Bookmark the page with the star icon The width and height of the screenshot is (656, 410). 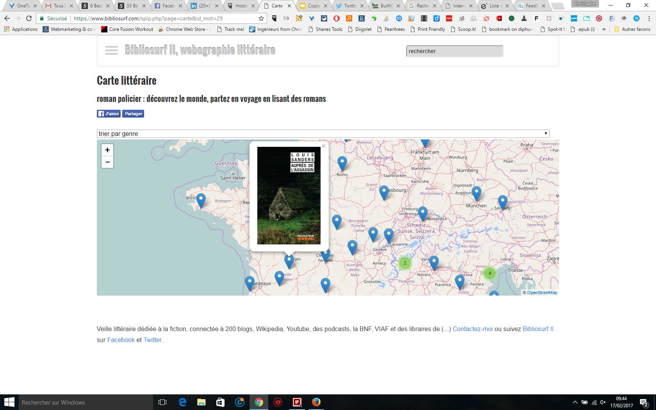261,18
